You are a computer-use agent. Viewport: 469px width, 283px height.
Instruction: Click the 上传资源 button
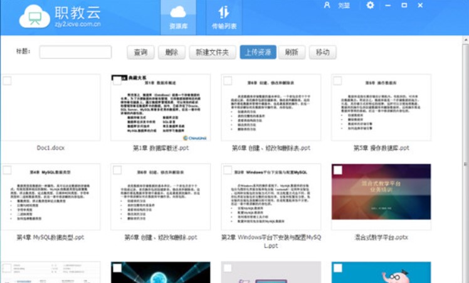pos(258,53)
